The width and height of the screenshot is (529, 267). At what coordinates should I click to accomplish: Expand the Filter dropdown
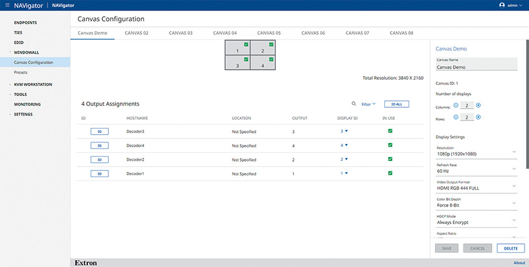tap(369, 104)
